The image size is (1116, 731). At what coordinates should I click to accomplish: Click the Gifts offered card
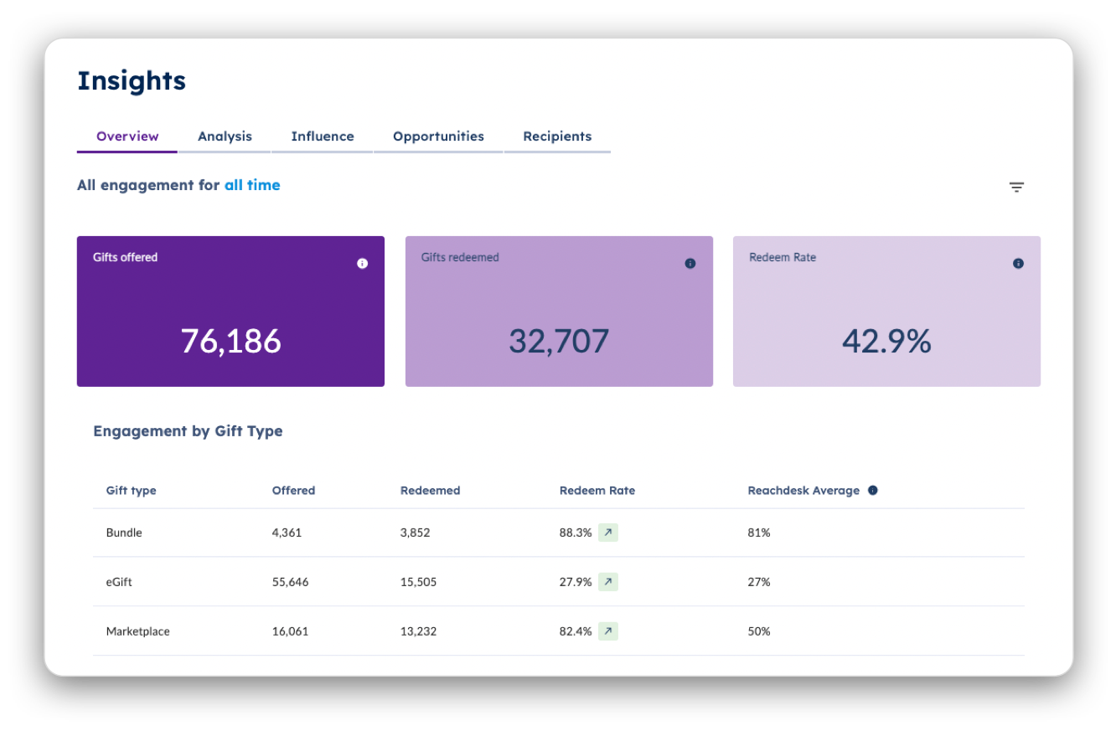pyautogui.click(x=230, y=311)
